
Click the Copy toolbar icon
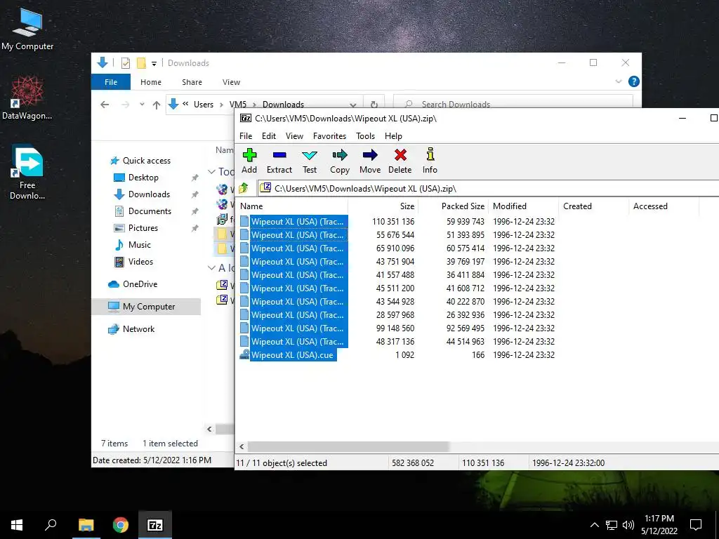pyautogui.click(x=340, y=161)
